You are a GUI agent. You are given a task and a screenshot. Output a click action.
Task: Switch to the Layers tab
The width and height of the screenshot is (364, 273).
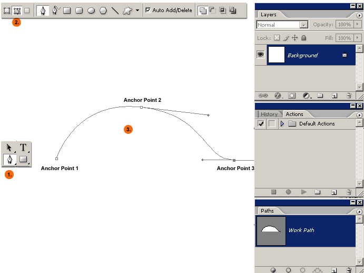(x=268, y=15)
